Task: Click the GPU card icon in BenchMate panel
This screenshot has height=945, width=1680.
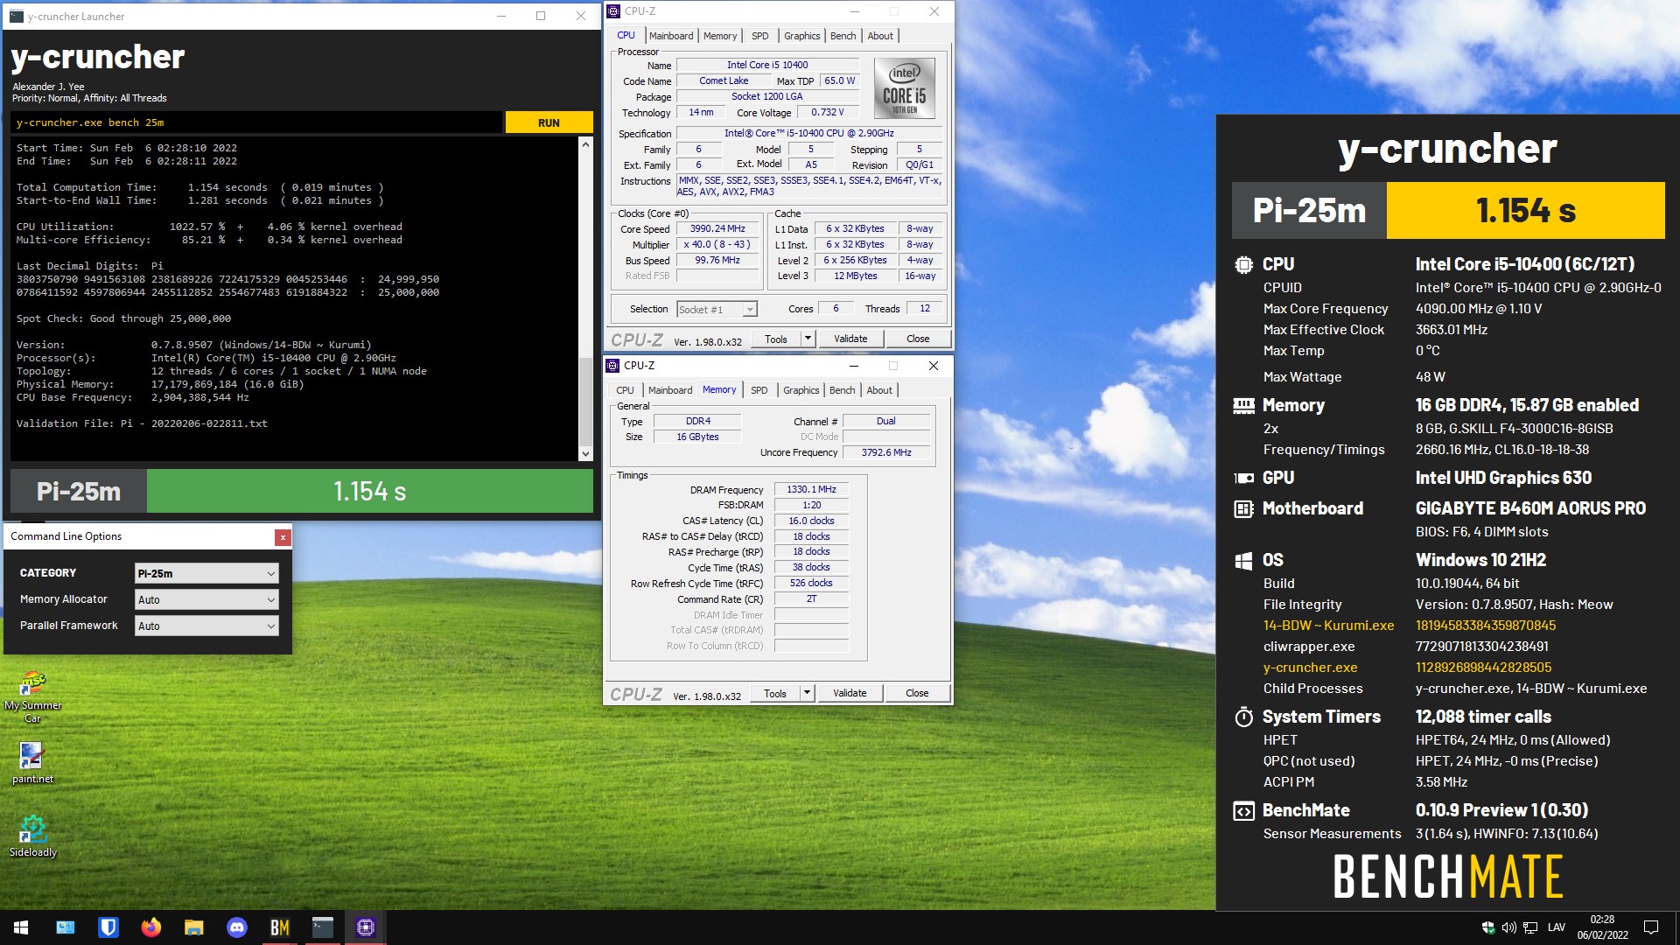Action: tap(1243, 478)
